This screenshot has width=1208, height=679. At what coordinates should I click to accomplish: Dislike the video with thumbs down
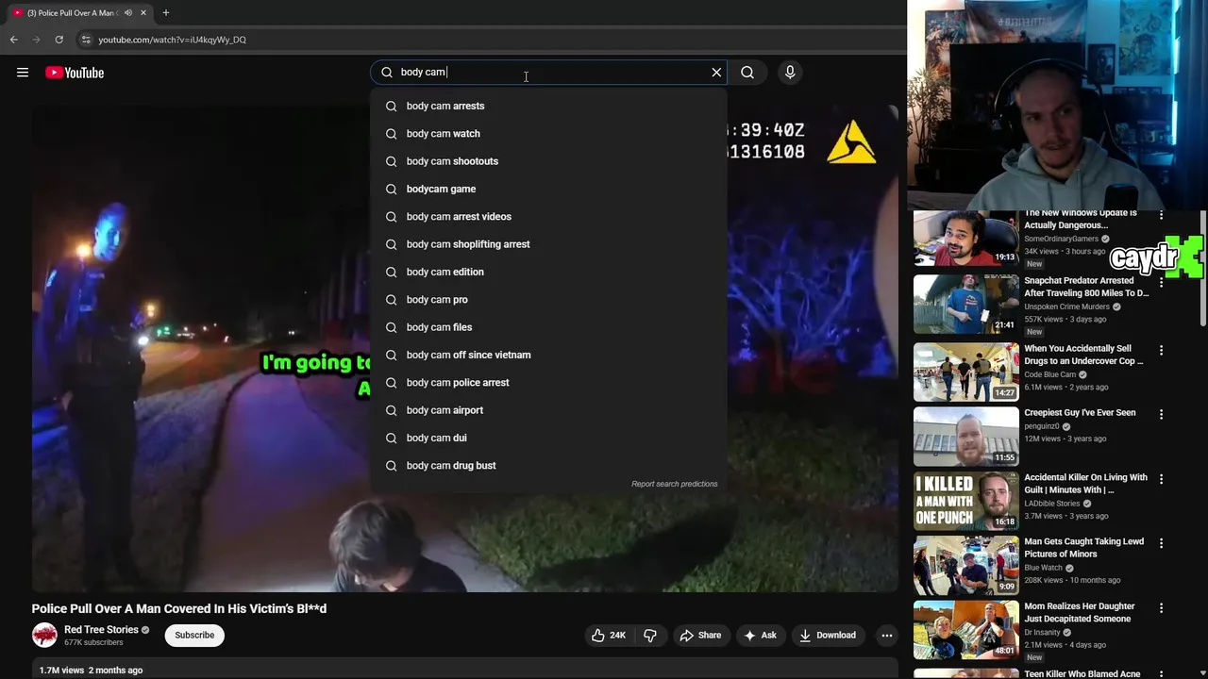[650, 636]
